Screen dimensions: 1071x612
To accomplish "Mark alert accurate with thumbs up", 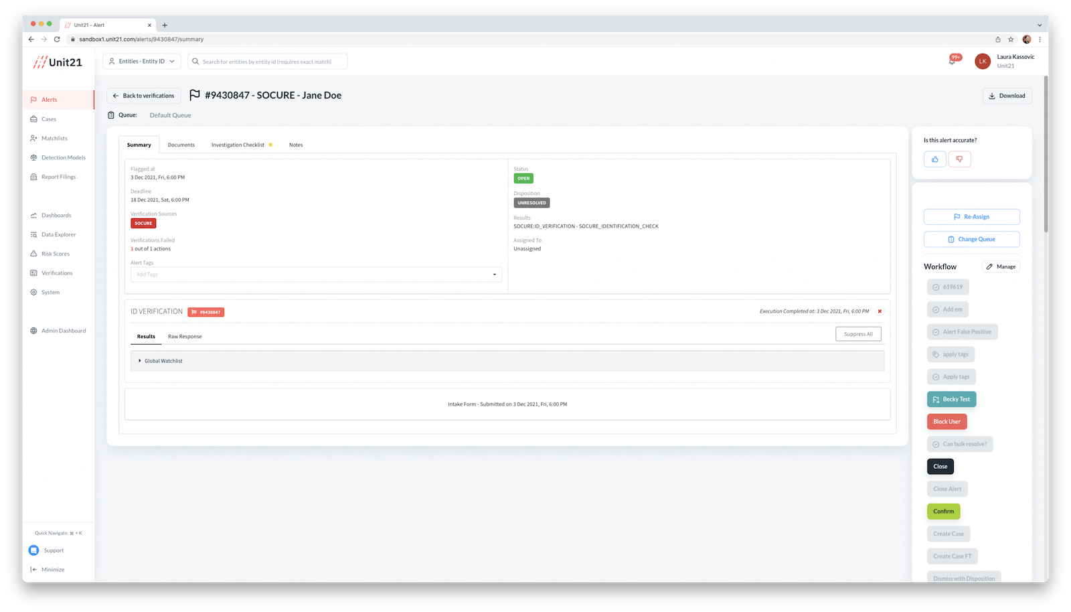I will point(935,159).
